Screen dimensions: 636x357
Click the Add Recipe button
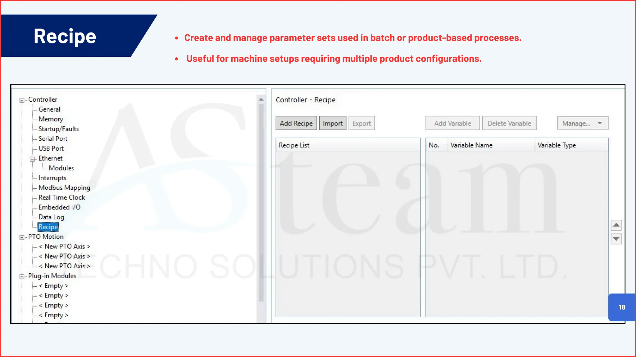point(296,123)
